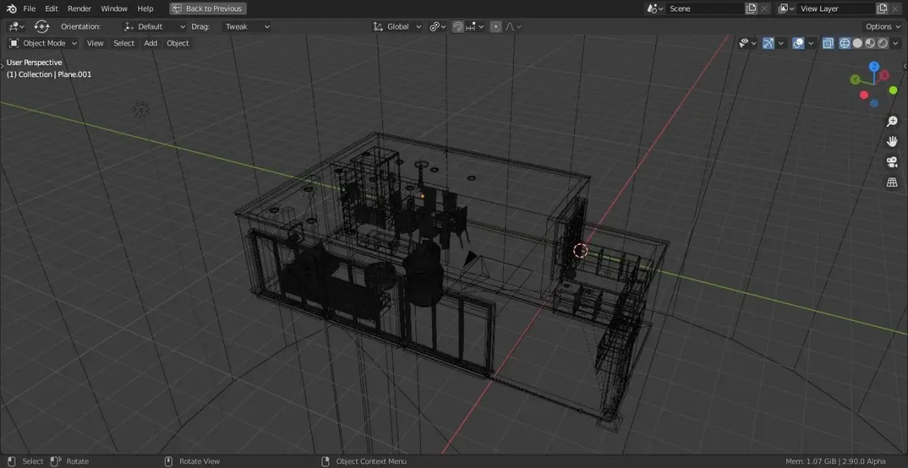Toggle X-ray mode

[x=828, y=43]
